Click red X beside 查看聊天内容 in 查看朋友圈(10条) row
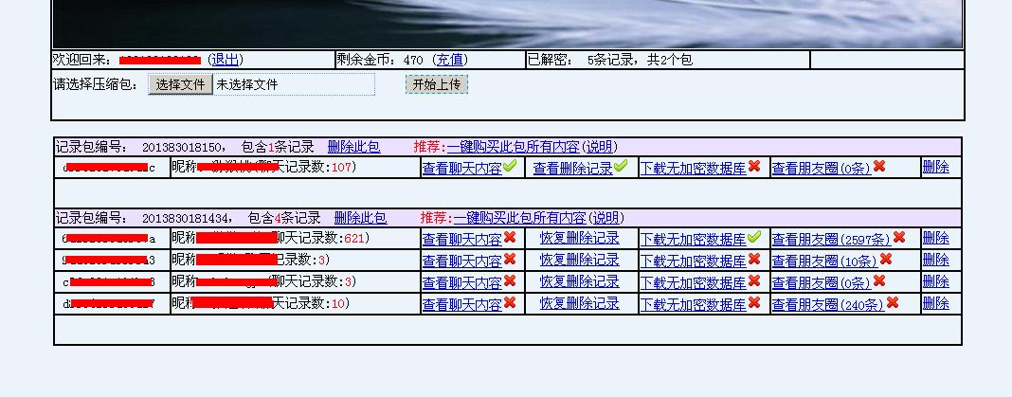 [510, 260]
